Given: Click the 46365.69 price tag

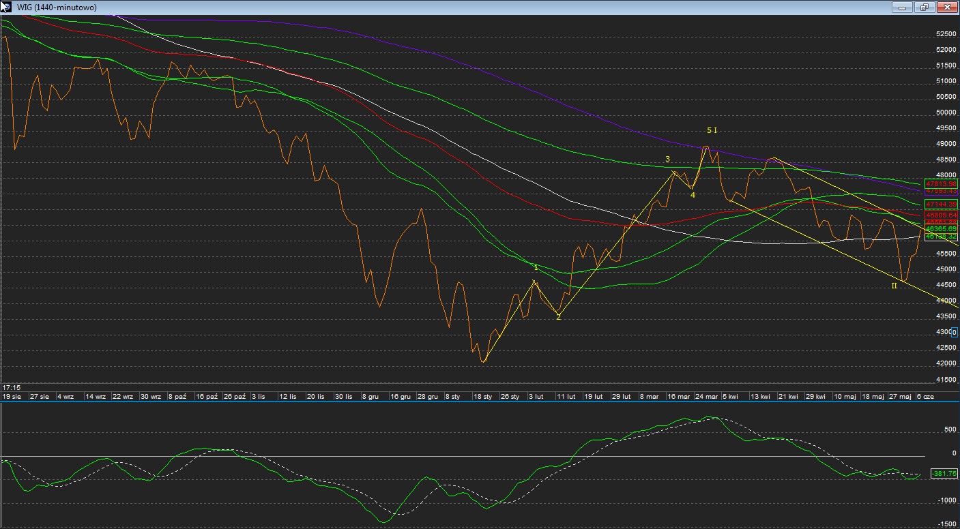Looking at the screenshot, I should (941, 228).
